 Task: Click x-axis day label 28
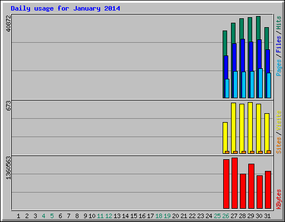click(242, 216)
